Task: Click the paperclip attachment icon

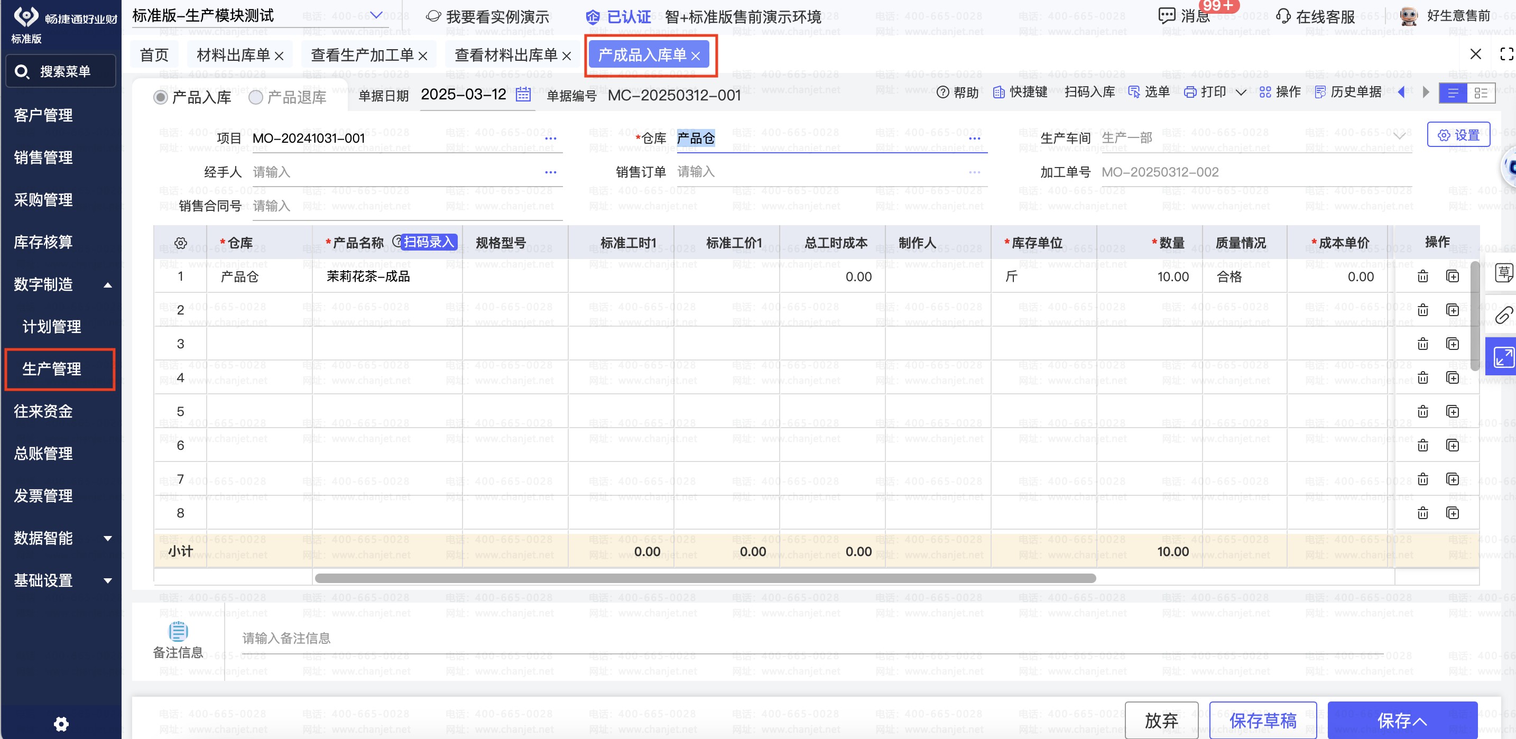Action: point(1504,316)
